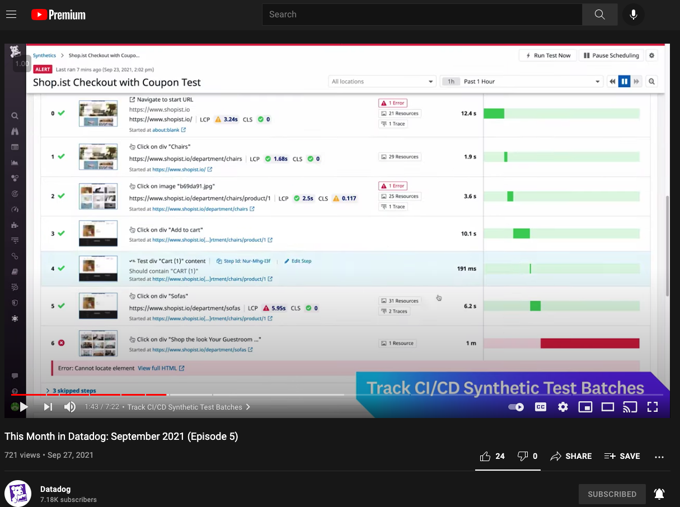The image size is (680, 507).
Task: Pause live time updates
Action: pyautogui.click(x=624, y=82)
